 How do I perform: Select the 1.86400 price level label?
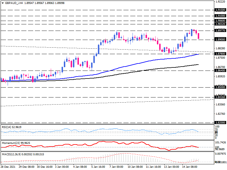click(x=220, y=71)
